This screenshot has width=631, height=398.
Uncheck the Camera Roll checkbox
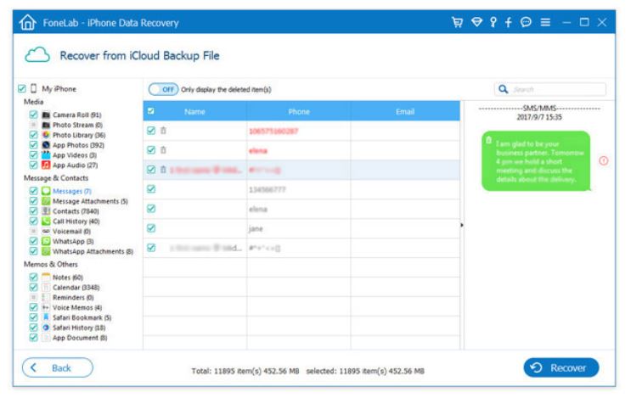coord(33,115)
